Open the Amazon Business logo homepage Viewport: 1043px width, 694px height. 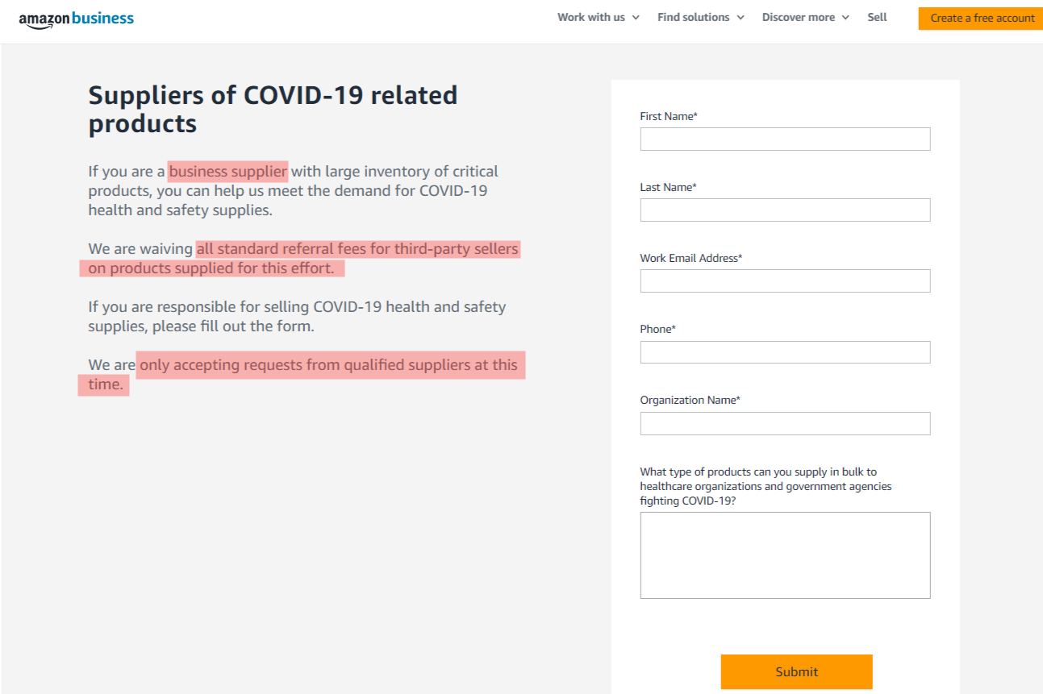[x=76, y=19]
